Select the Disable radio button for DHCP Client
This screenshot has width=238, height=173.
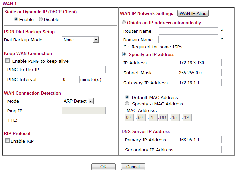coord(41,19)
